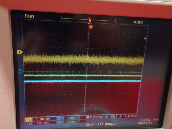Click the M 2.00ms timebase readout
Viewport: 172px width, 129px height.
coord(94,117)
